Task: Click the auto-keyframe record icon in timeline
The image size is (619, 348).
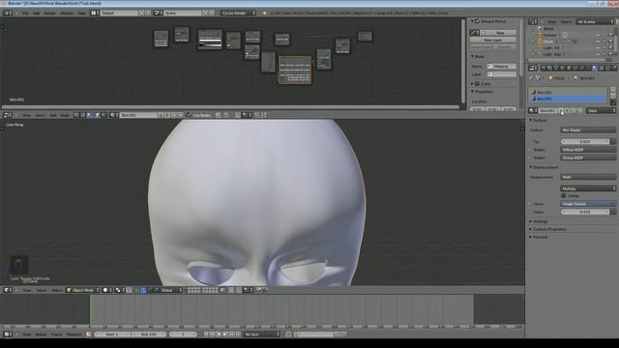Action: click(288, 334)
